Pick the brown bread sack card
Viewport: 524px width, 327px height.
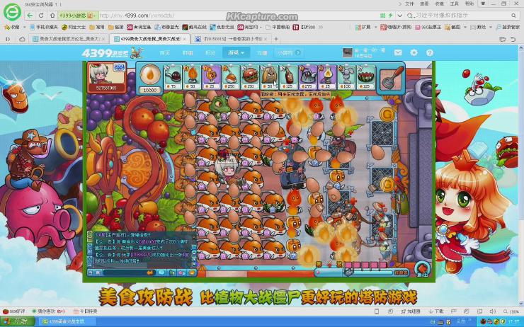(x=269, y=77)
